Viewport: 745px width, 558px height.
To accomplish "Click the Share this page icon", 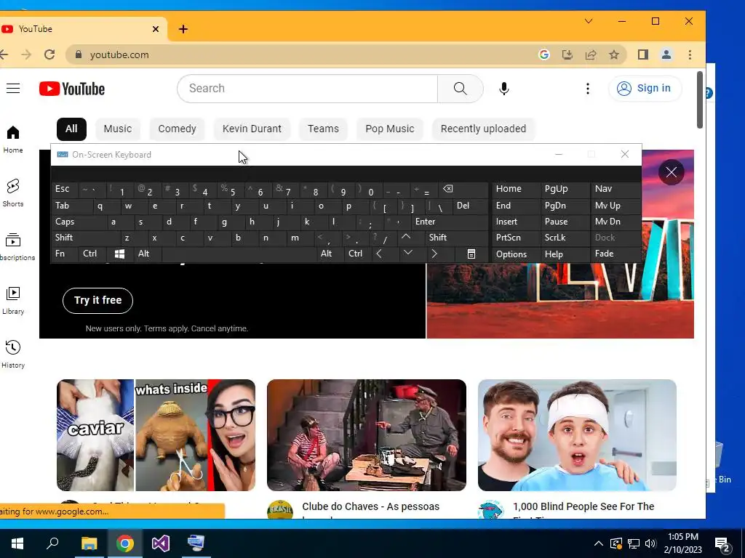I will pyautogui.click(x=591, y=54).
